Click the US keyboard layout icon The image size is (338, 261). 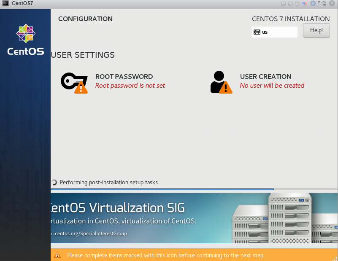click(257, 32)
